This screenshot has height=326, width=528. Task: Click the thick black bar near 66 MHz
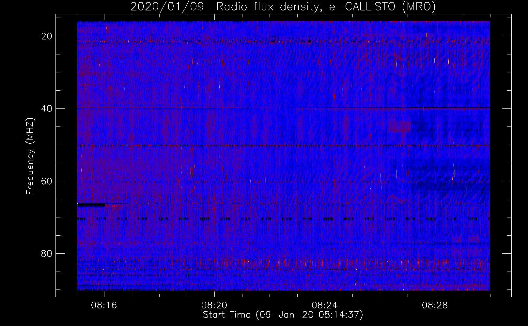pyautogui.click(x=91, y=205)
